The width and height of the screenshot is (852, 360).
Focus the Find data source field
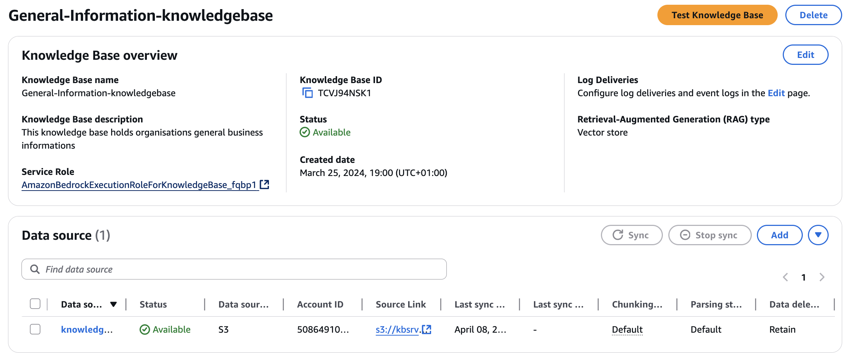tap(241, 269)
